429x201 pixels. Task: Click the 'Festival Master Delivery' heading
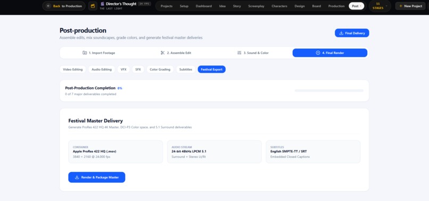[x=95, y=121]
